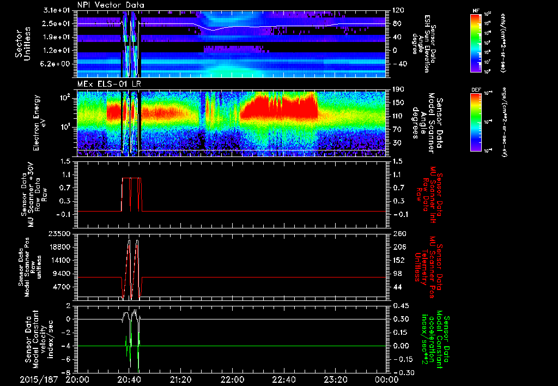The height and width of the screenshot is (386, 558).
Task: Click the 21:20 time axis tick label
Action: tap(180, 379)
